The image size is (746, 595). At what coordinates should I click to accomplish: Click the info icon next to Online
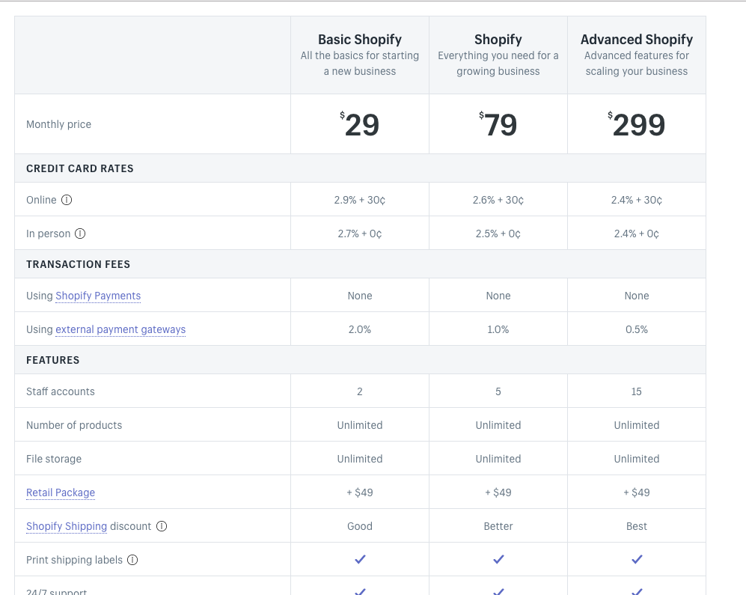67,200
